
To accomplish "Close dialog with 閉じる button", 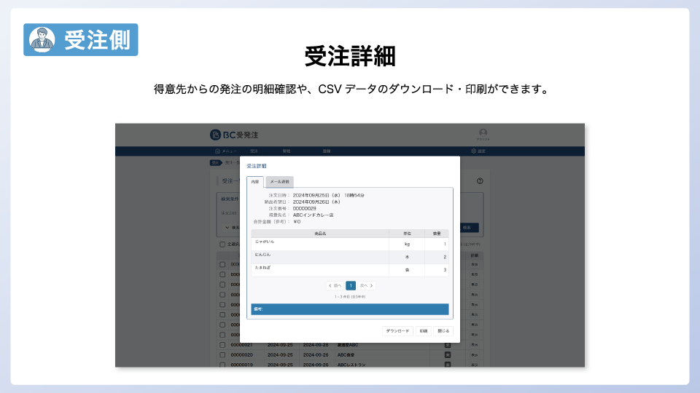I will pyautogui.click(x=443, y=331).
